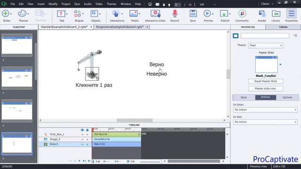Toggle visibility of Image_9 layer

[x=83, y=139]
